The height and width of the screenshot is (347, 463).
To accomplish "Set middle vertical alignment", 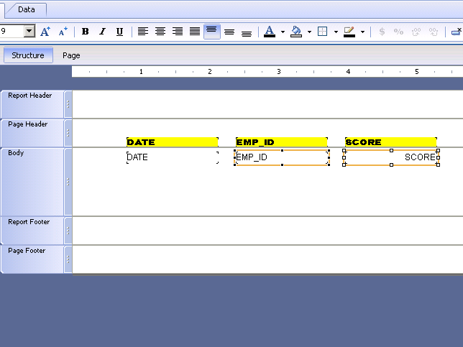I will tap(229, 32).
